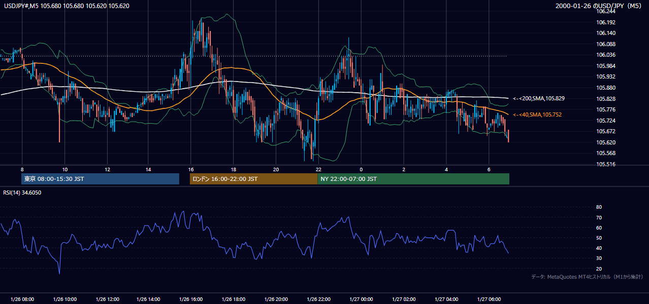Click the RSI 50 level label

(x=599, y=238)
